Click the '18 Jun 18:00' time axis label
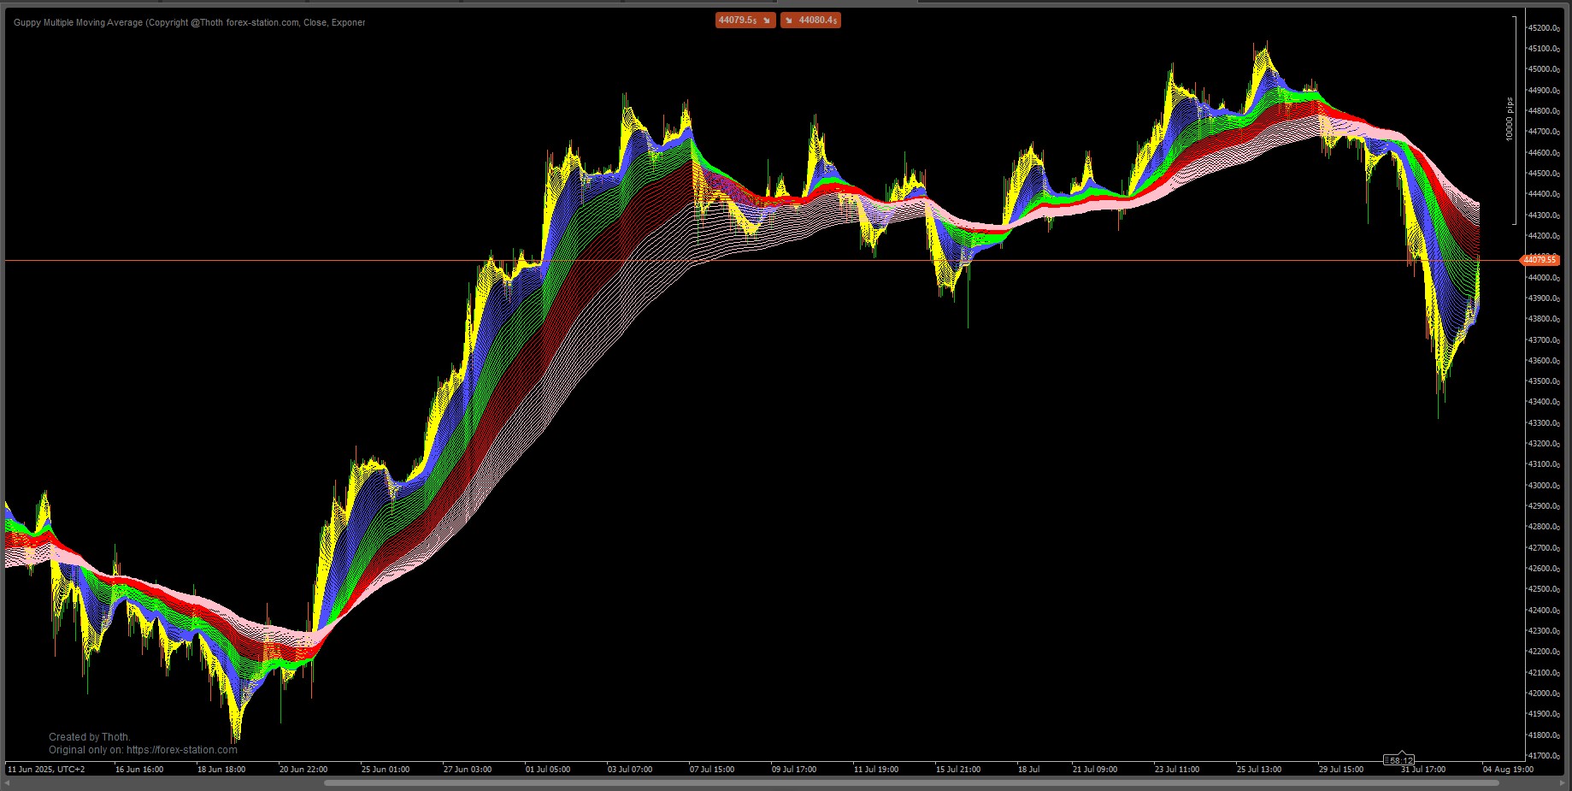 pos(221,770)
